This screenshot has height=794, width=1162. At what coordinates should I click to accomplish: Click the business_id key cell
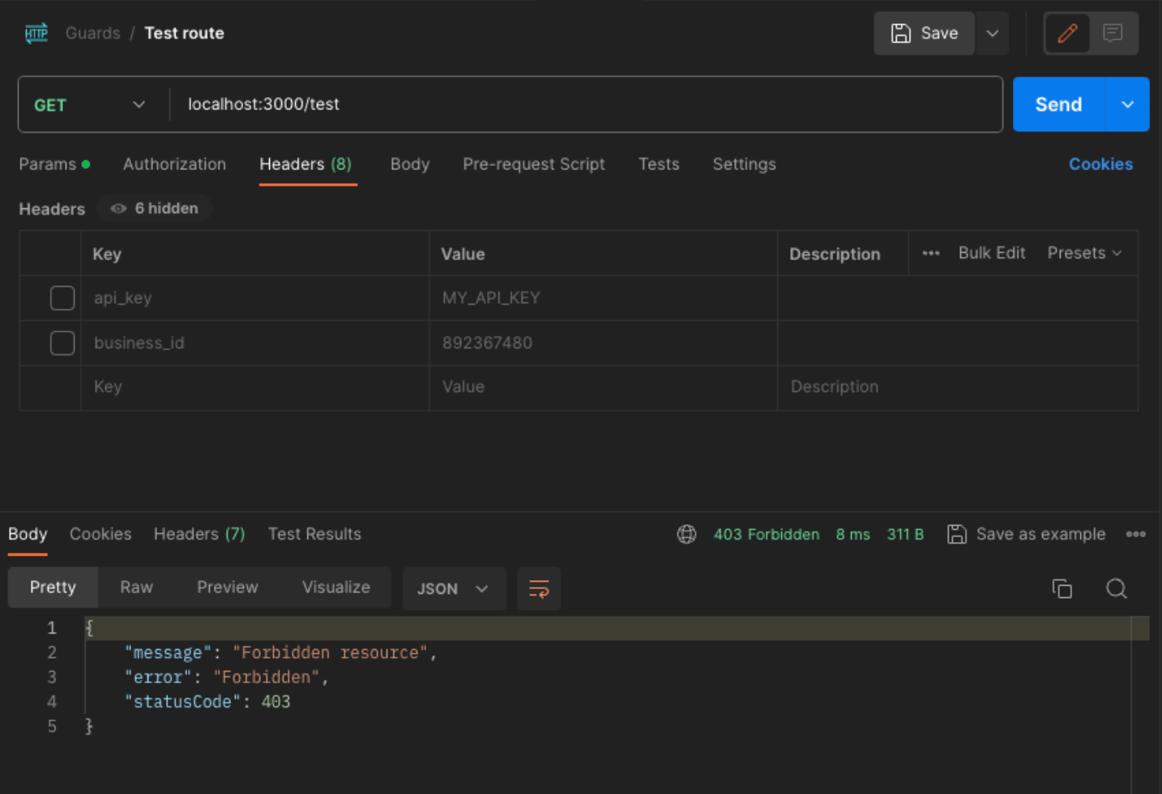[255, 343]
